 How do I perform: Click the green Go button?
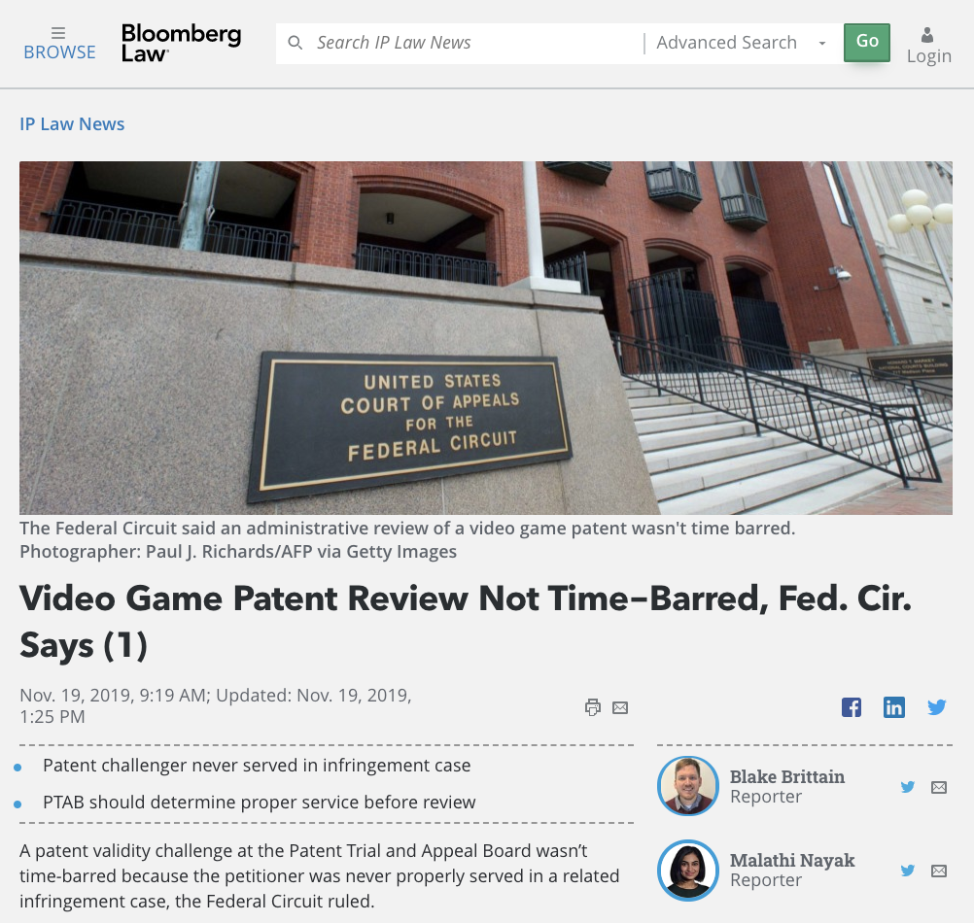[x=866, y=42]
